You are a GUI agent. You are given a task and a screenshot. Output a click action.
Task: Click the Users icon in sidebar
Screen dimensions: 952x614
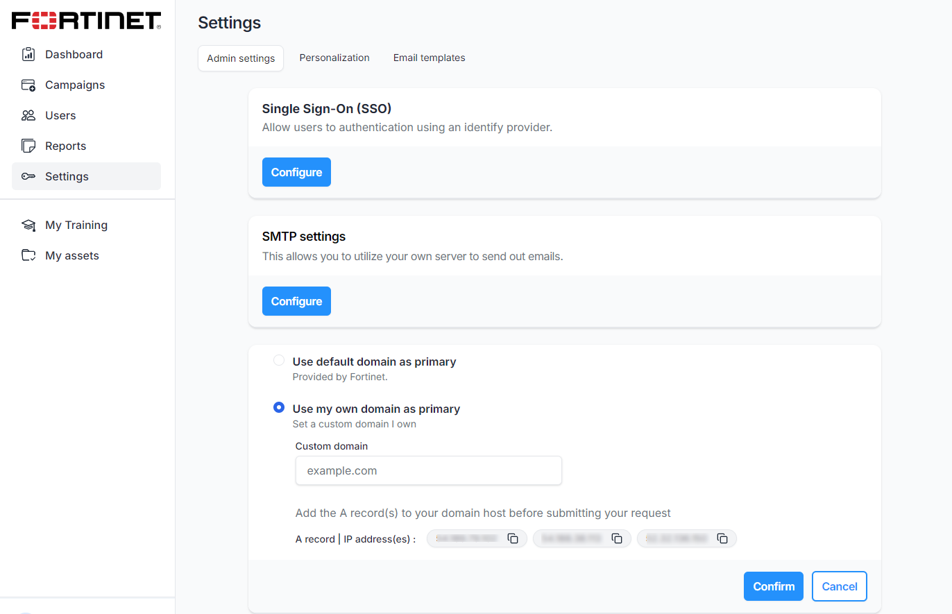[x=28, y=115]
